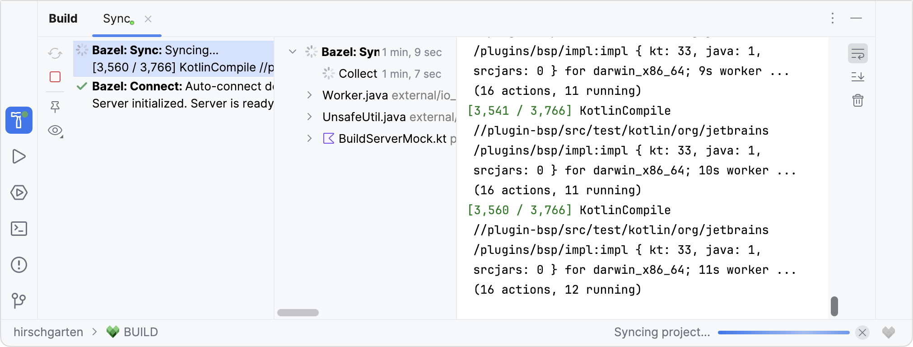Open the Services tool window

coord(19,192)
